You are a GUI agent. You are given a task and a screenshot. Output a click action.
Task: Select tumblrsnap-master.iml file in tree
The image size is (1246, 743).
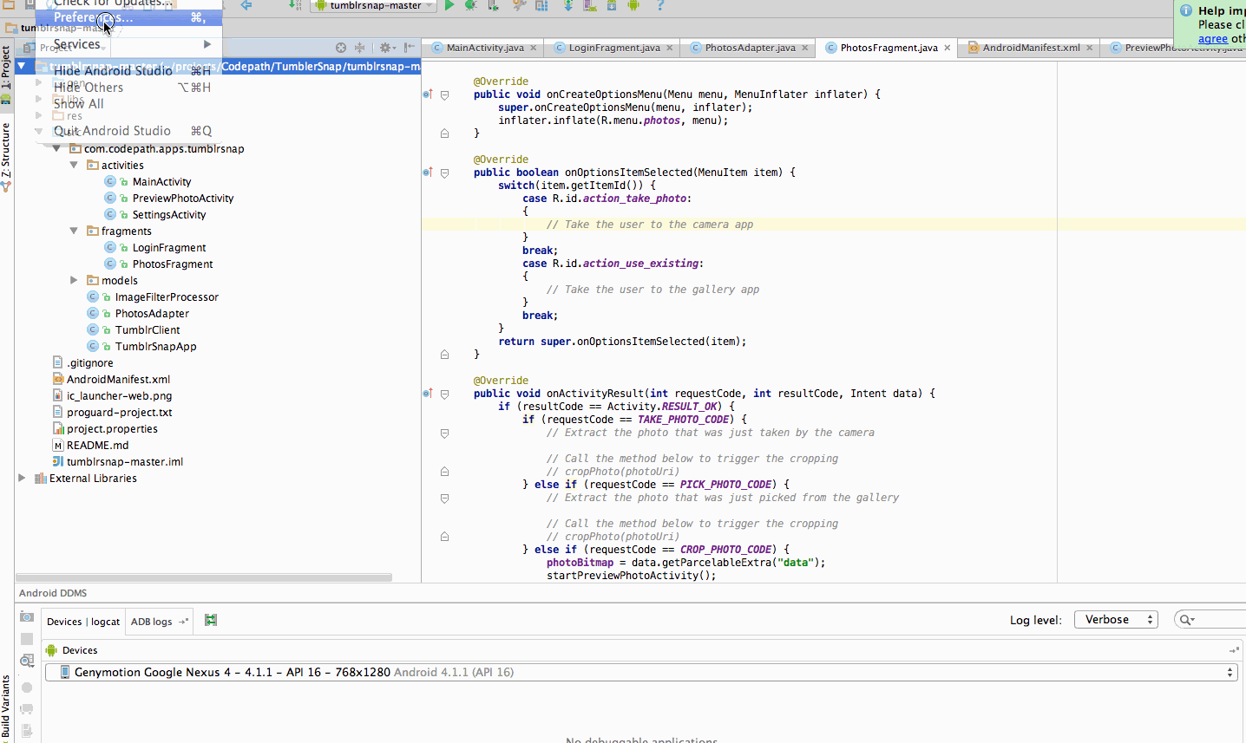[x=125, y=461]
